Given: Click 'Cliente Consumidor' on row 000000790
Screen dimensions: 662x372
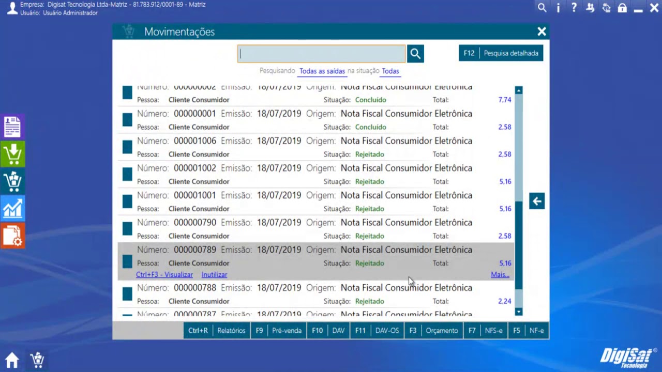Looking at the screenshot, I should [x=199, y=236].
